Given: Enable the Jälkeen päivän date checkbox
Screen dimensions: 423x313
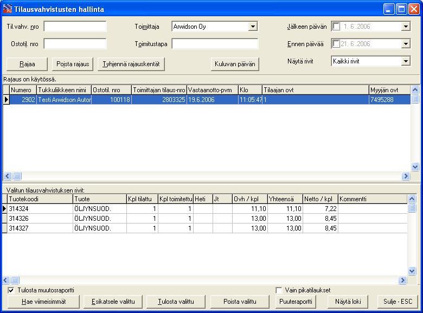Looking at the screenshot, I should (x=336, y=27).
